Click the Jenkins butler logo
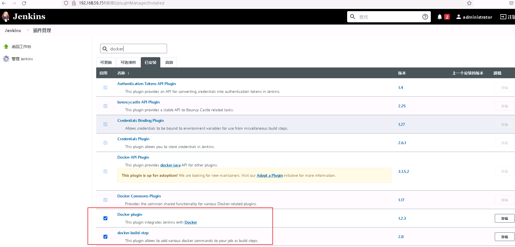 click(6, 17)
